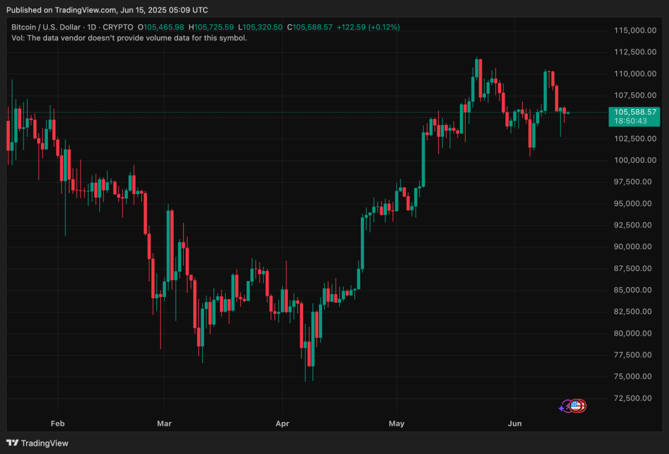Screen dimensions: 669x454
Task: Click the 85,000.00 price axis label
Action: tap(633, 290)
